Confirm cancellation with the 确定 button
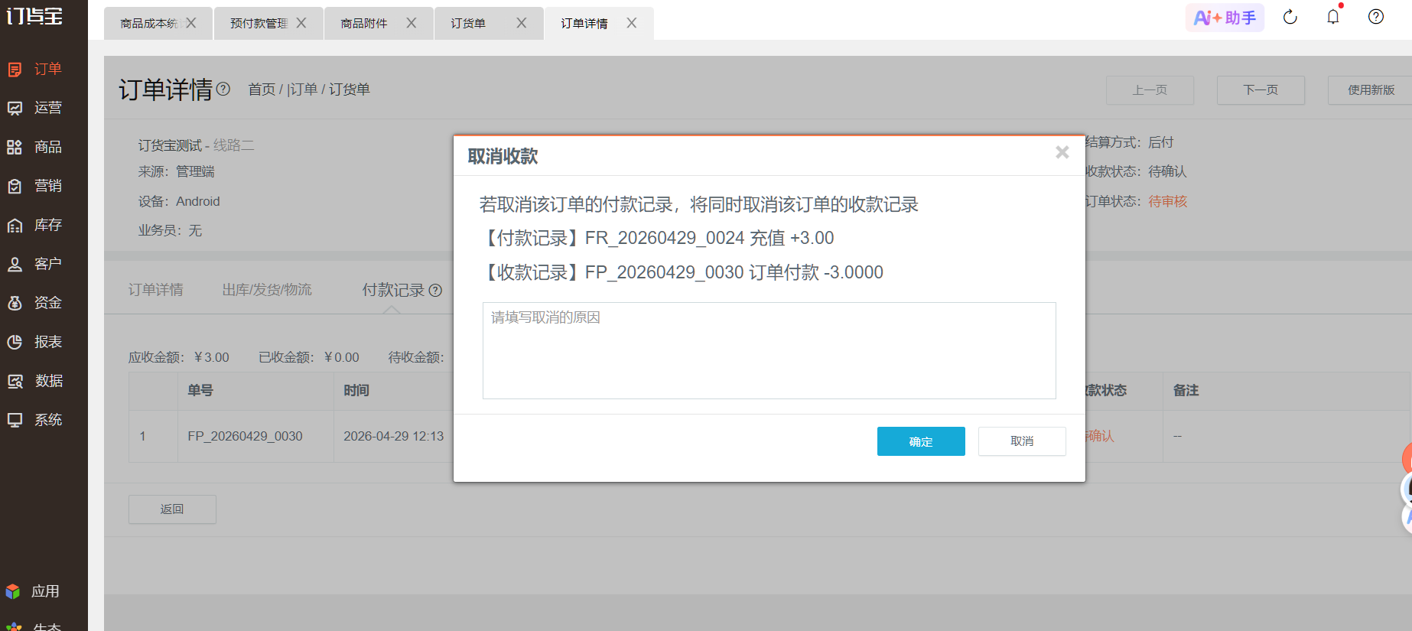The height and width of the screenshot is (631, 1412). [x=921, y=441]
